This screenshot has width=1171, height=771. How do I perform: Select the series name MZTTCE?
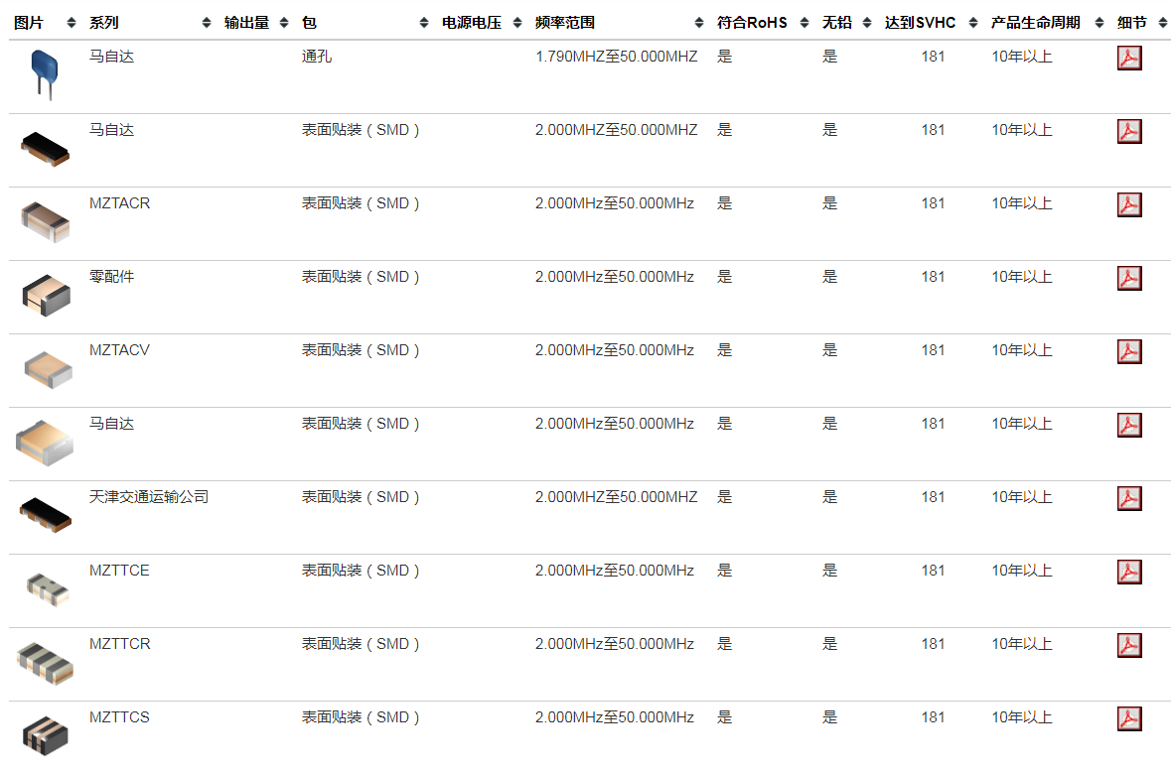coord(119,571)
